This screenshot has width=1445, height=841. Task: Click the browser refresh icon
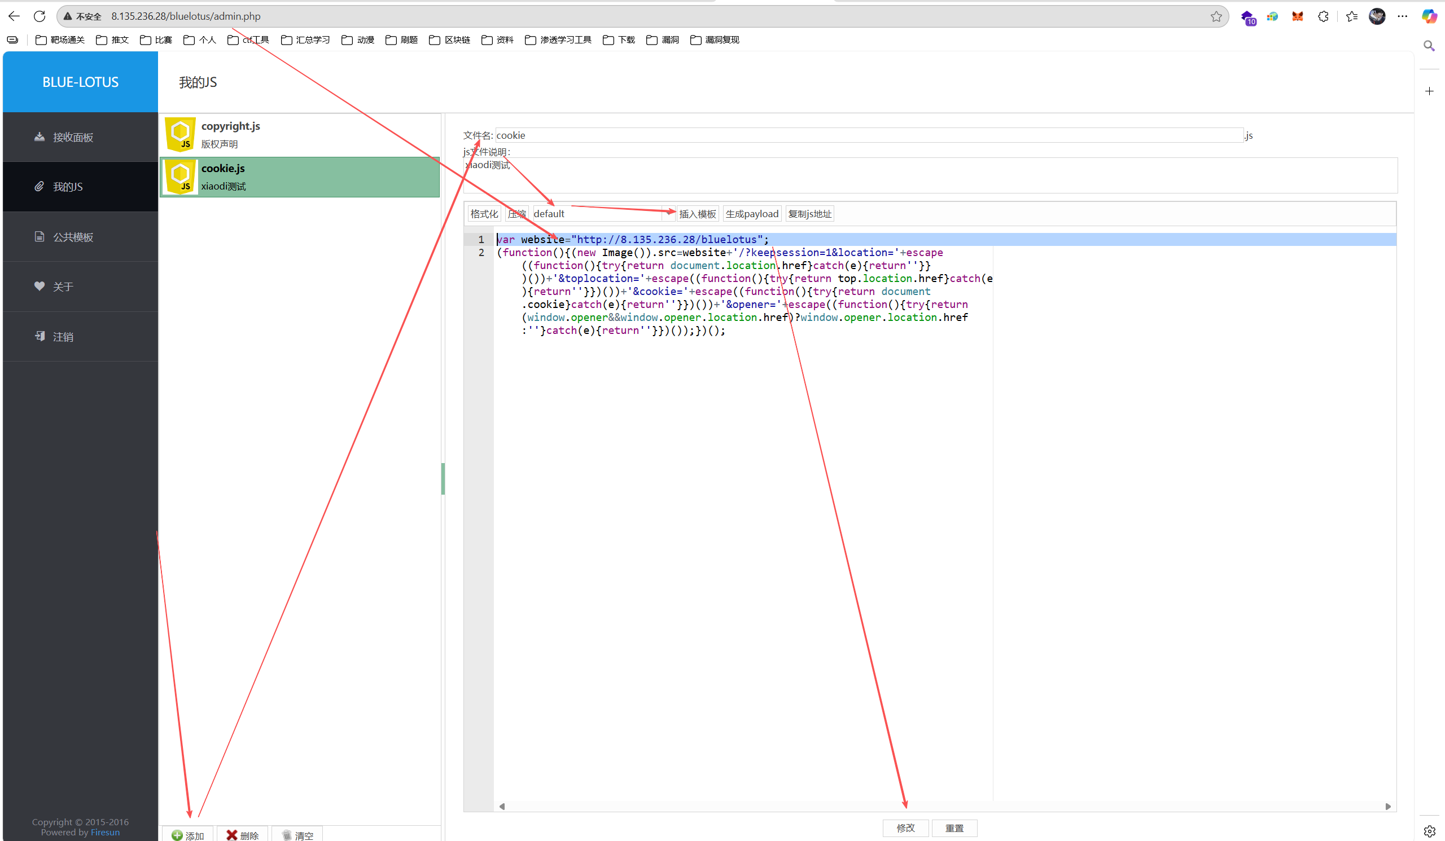40,16
